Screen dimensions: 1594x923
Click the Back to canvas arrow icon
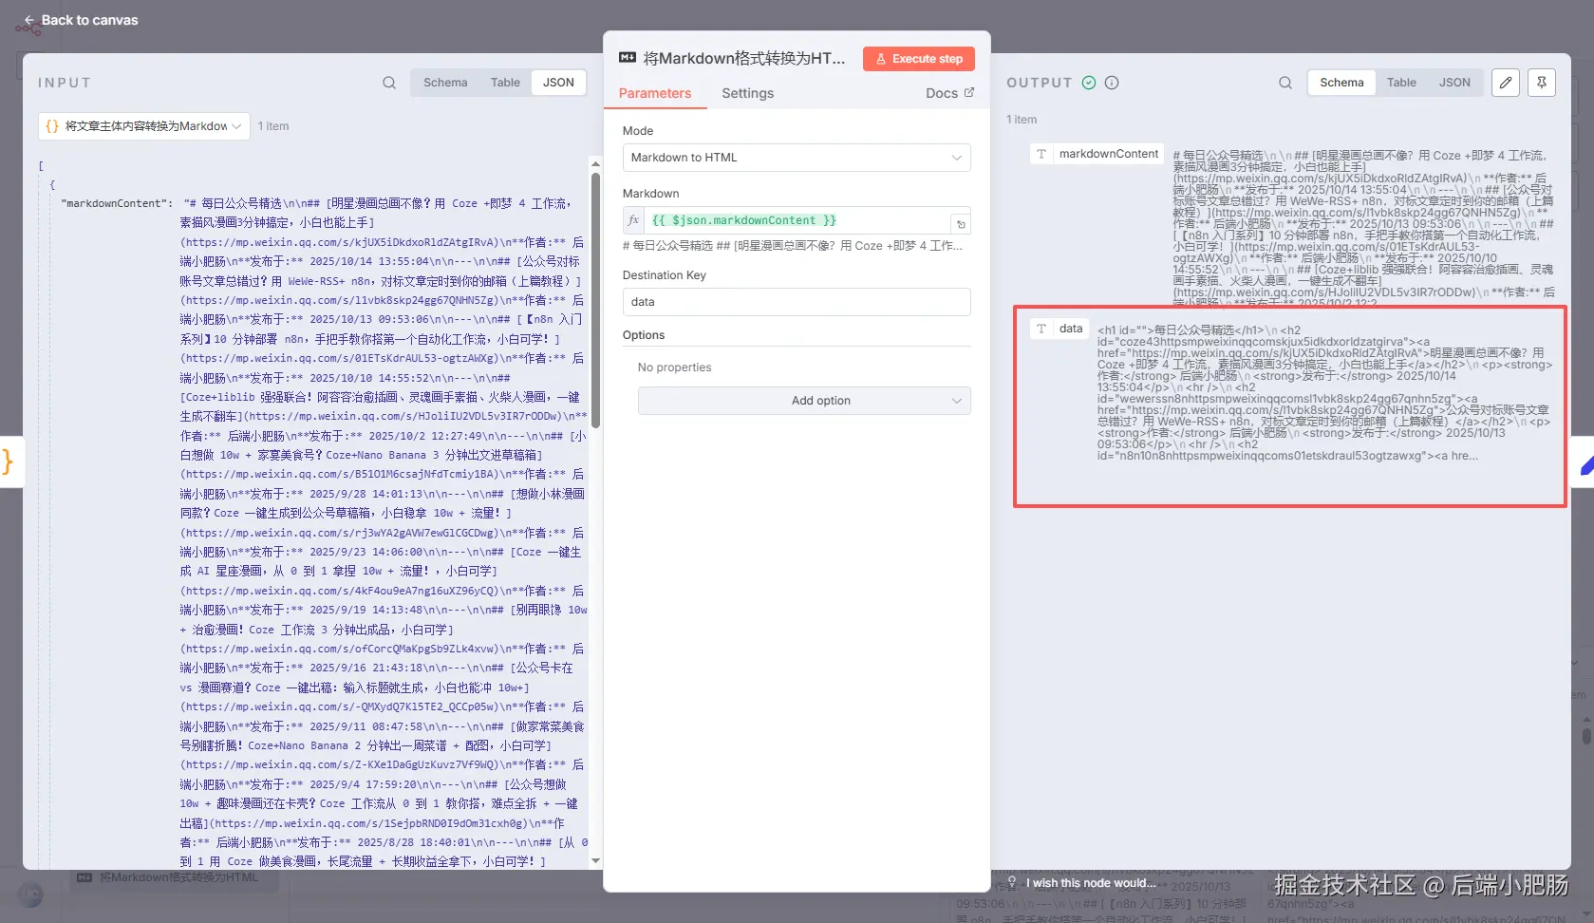point(29,20)
